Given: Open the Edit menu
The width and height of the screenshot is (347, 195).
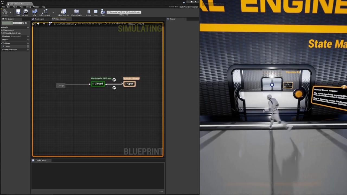Looking at the screenshot, I should [9, 7].
